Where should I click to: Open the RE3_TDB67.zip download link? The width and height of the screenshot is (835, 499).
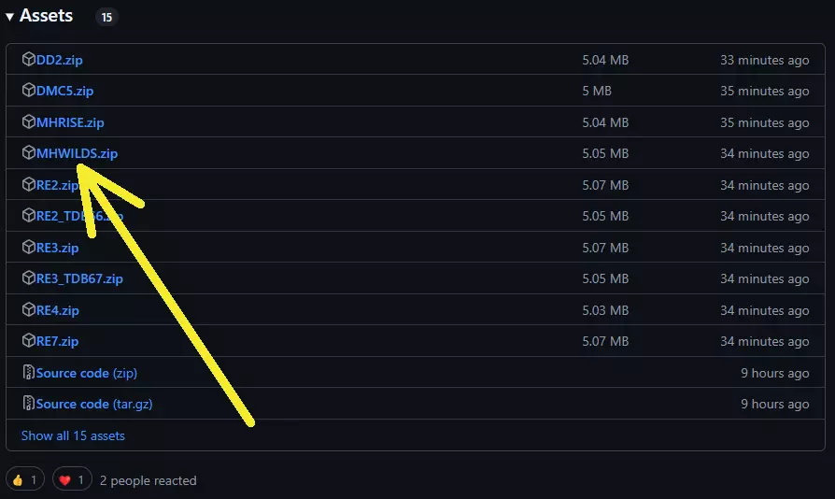pos(79,278)
